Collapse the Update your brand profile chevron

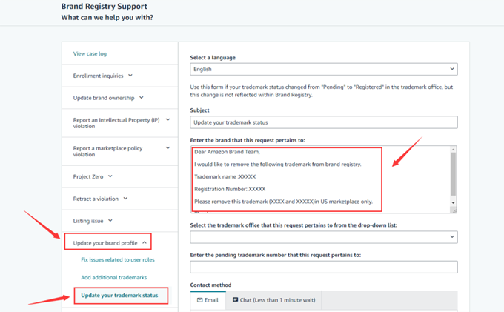pos(145,243)
